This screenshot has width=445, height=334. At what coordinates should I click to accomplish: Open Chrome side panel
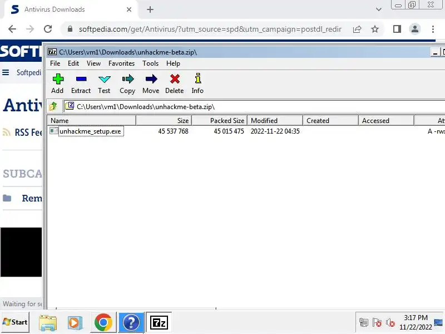point(397,29)
